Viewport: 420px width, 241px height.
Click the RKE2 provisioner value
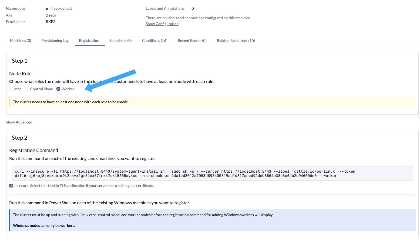pos(51,22)
